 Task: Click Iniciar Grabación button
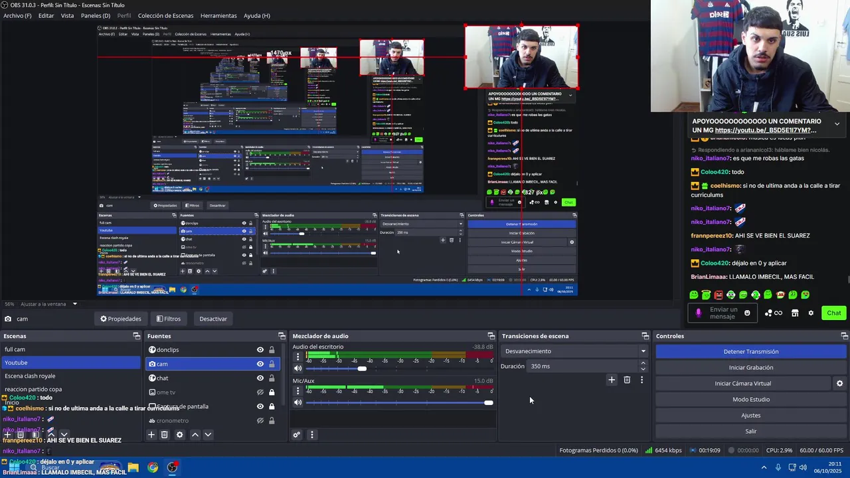tap(751, 367)
